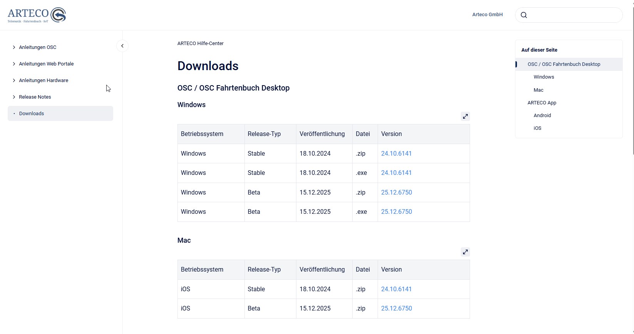
Task: Expand the Anleitungen OSC chevron
Action: point(14,47)
